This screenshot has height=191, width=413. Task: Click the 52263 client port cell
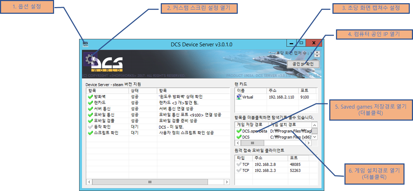point(295,170)
